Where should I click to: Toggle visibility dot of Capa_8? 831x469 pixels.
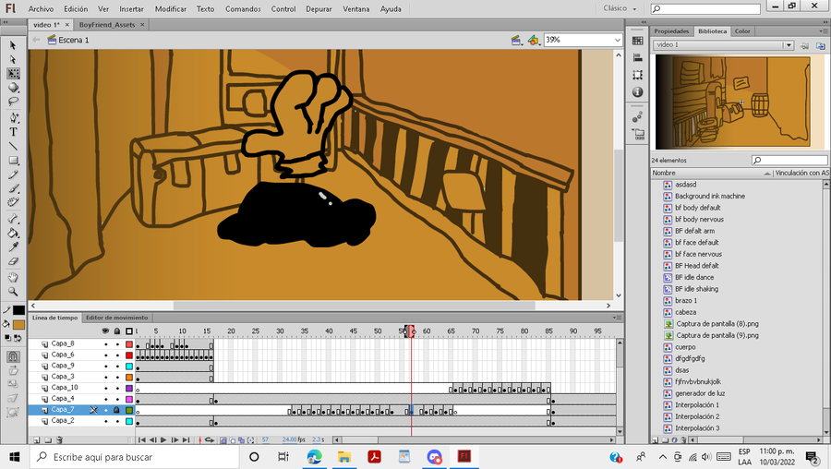pos(105,344)
